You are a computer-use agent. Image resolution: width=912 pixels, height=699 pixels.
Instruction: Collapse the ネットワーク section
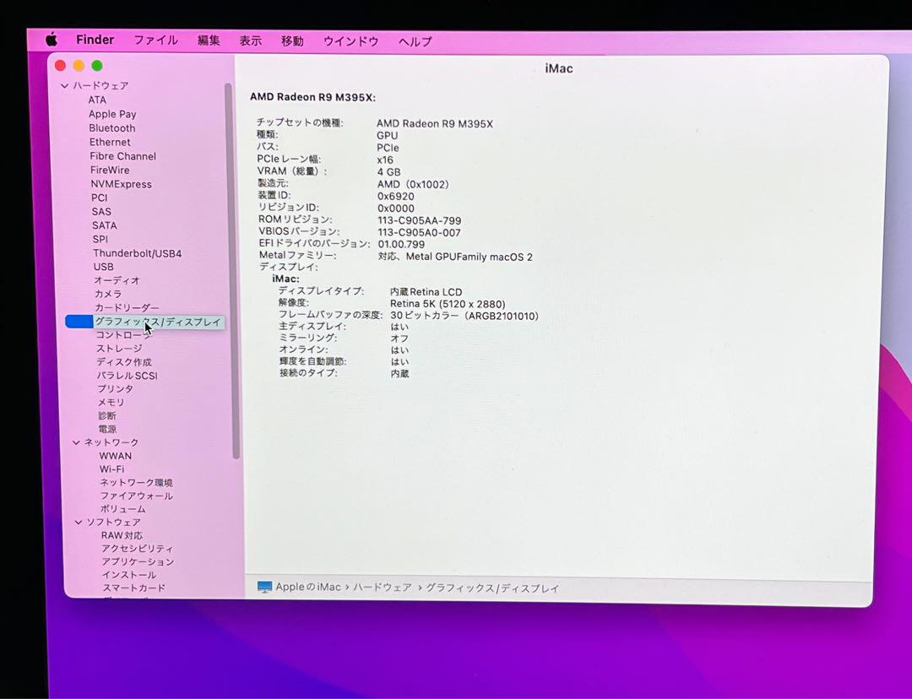click(76, 442)
